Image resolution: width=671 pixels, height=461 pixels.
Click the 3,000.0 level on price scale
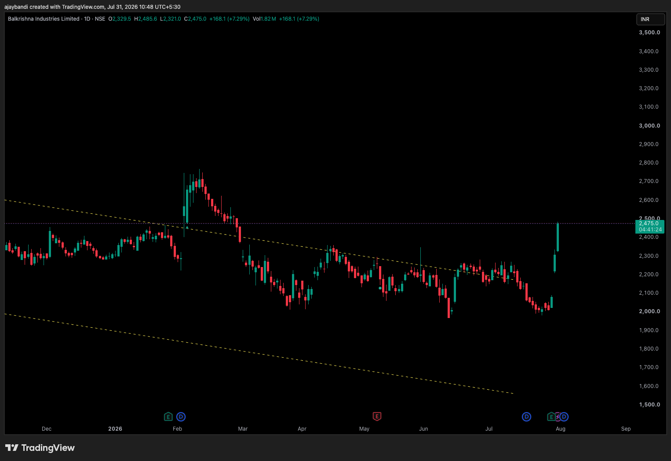tap(649, 126)
